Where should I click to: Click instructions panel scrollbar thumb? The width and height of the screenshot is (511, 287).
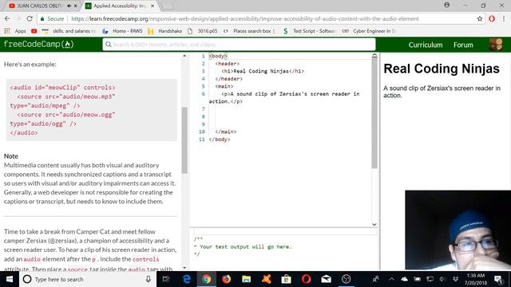184,140
